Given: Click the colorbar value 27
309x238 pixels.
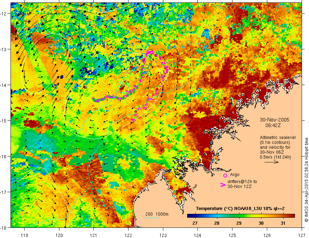Looking at the screenshot, I should (195, 223).
